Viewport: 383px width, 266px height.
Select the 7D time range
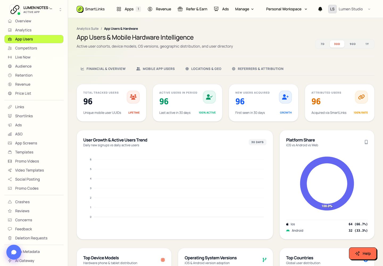pyautogui.click(x=322, y=44)
